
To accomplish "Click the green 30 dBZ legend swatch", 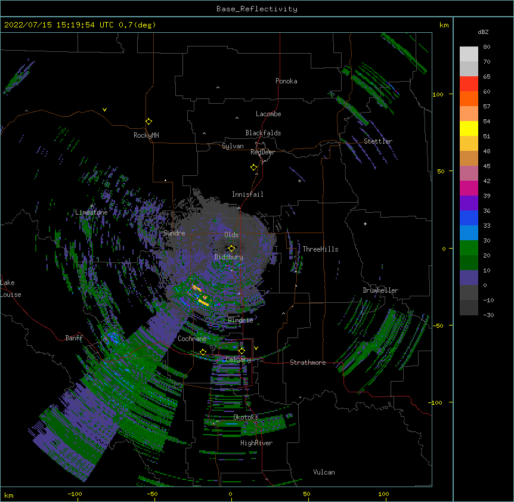I will pyautogui.click(x=469, y=248).
